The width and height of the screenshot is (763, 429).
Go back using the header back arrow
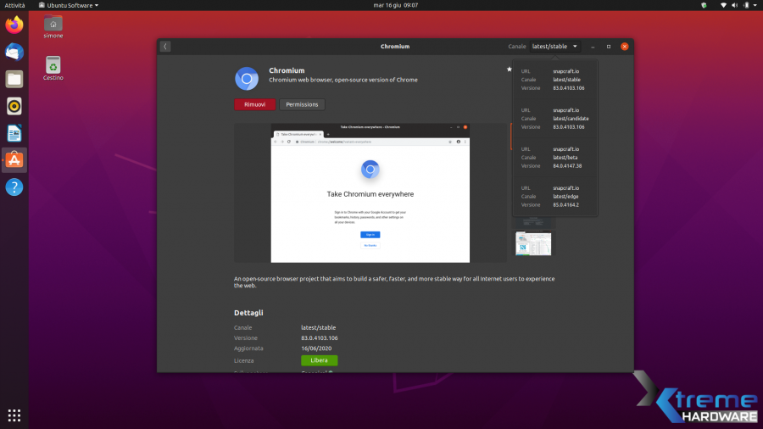coord(165,47)
